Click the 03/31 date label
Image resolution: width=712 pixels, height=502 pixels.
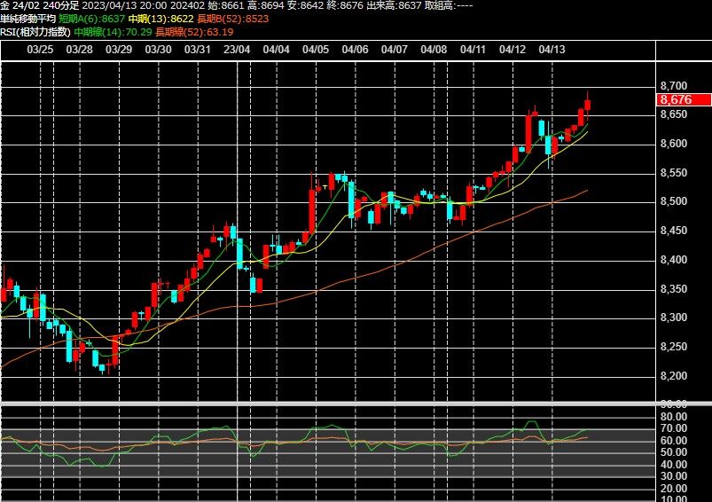click(197, 50)
